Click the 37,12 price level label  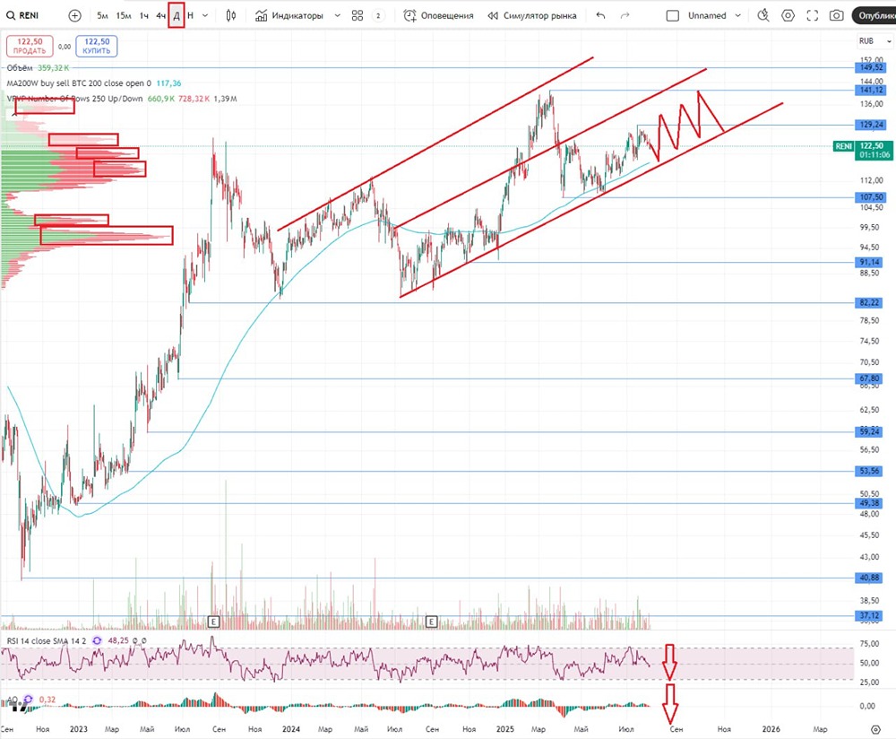[x=869, y=615]
